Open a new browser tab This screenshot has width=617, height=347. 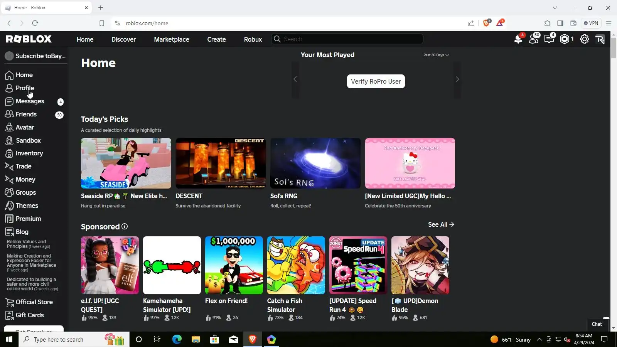pyautogui.click(x=101, y=8)
